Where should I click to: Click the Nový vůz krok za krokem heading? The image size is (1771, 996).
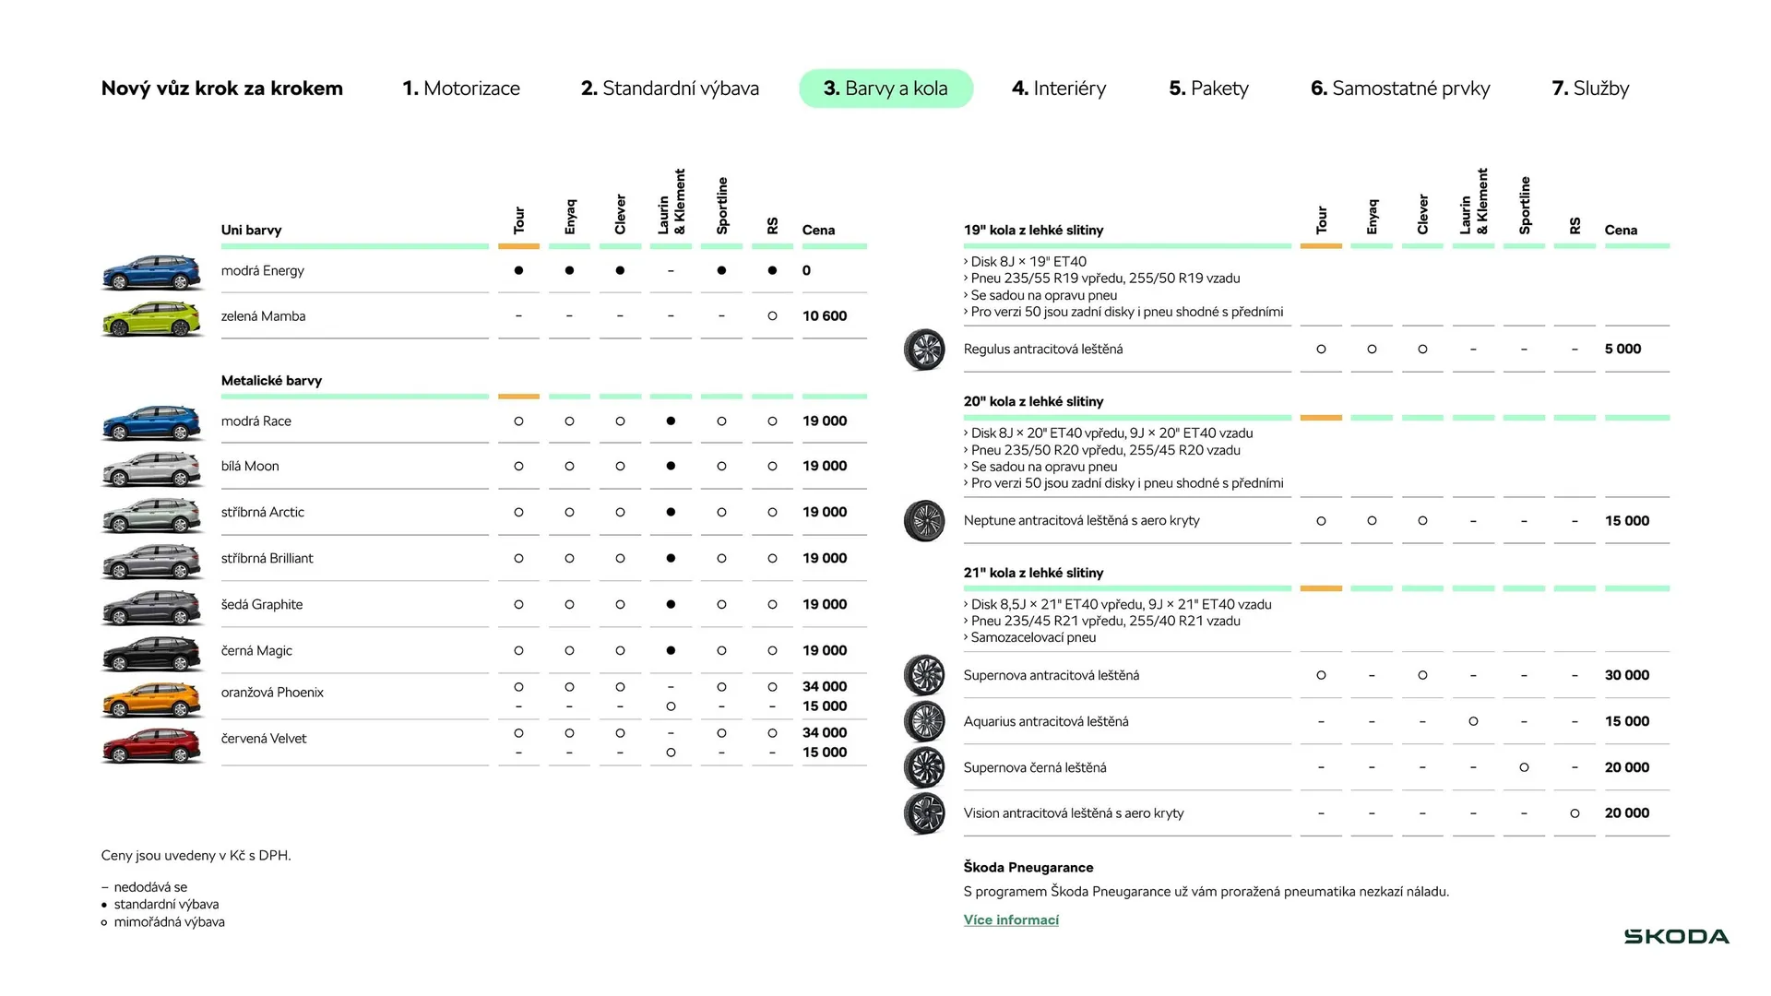pos(222,89)
